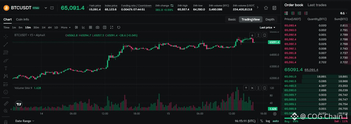Image resolution: width=351 pixels, height=124 pixels.
Task: Switch to the Depth chart view
Action: point(270,19)
